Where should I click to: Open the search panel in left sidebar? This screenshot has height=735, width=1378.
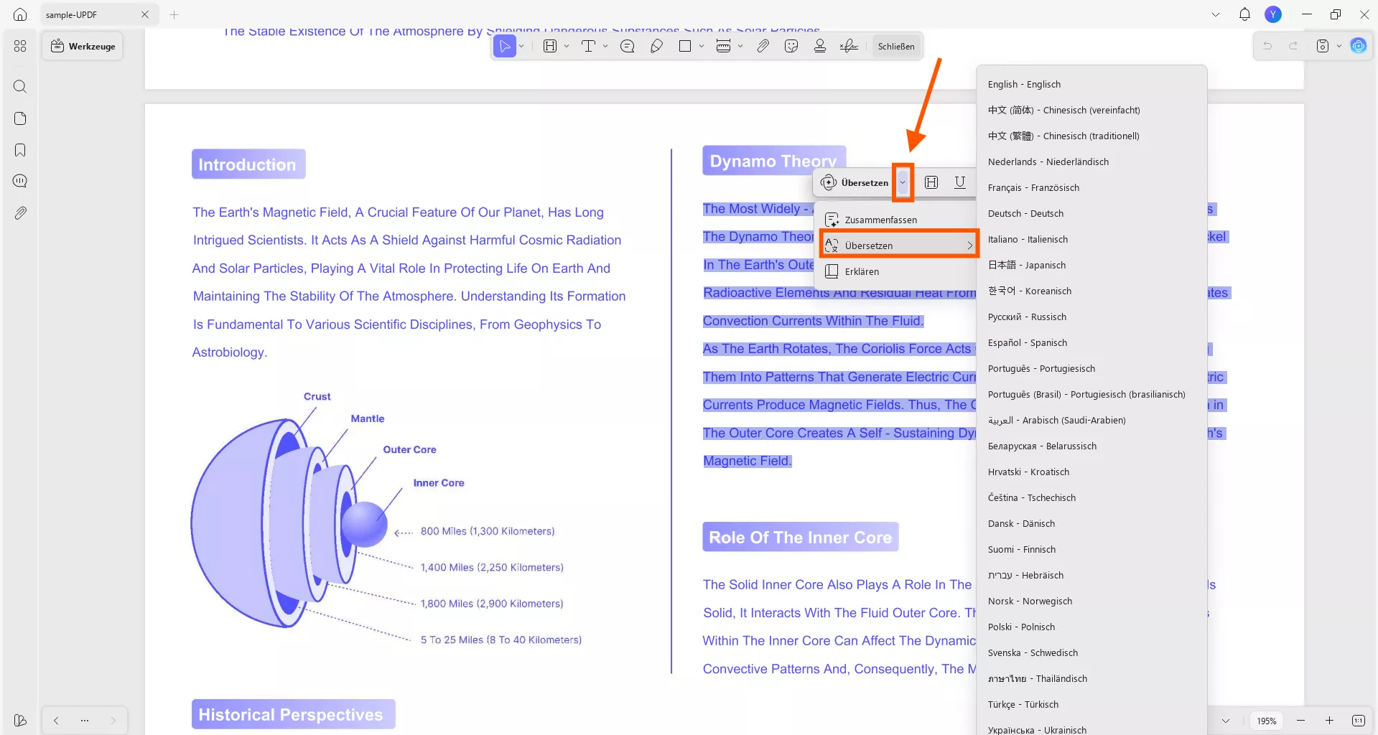coord(20,87)
